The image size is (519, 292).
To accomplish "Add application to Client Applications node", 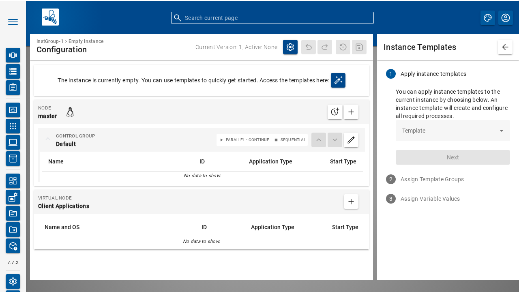I will 351,202.
